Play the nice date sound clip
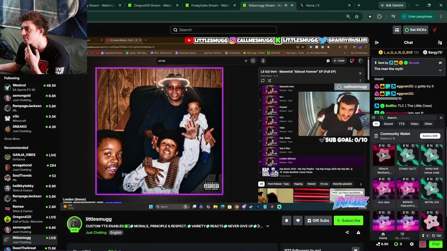The width and height of the screenshot is (447, 251). pos(384,189)
